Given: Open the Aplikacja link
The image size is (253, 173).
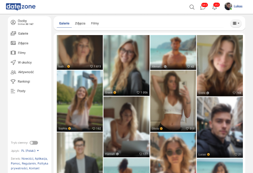Looking at the screenshot, I should [41, 159].
